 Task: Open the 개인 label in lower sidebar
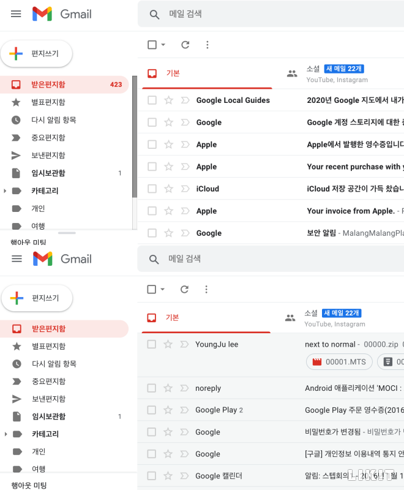click(64, 451)
